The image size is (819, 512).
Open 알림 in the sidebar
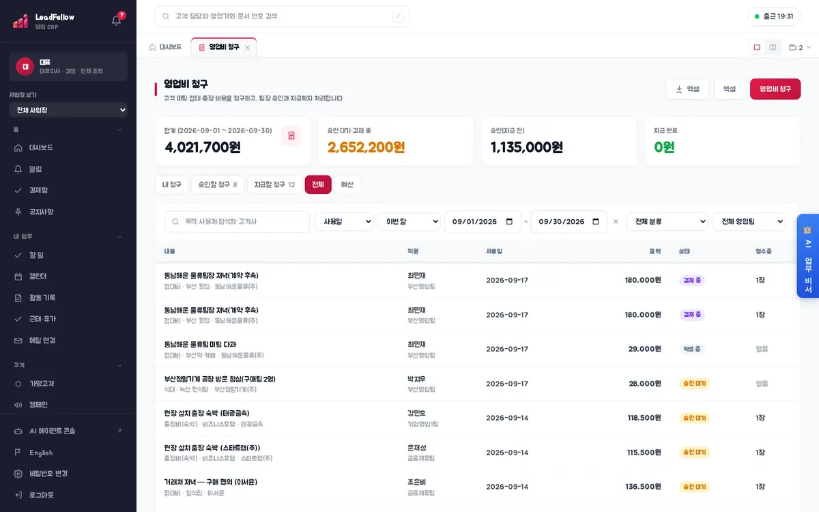point(68,169)
